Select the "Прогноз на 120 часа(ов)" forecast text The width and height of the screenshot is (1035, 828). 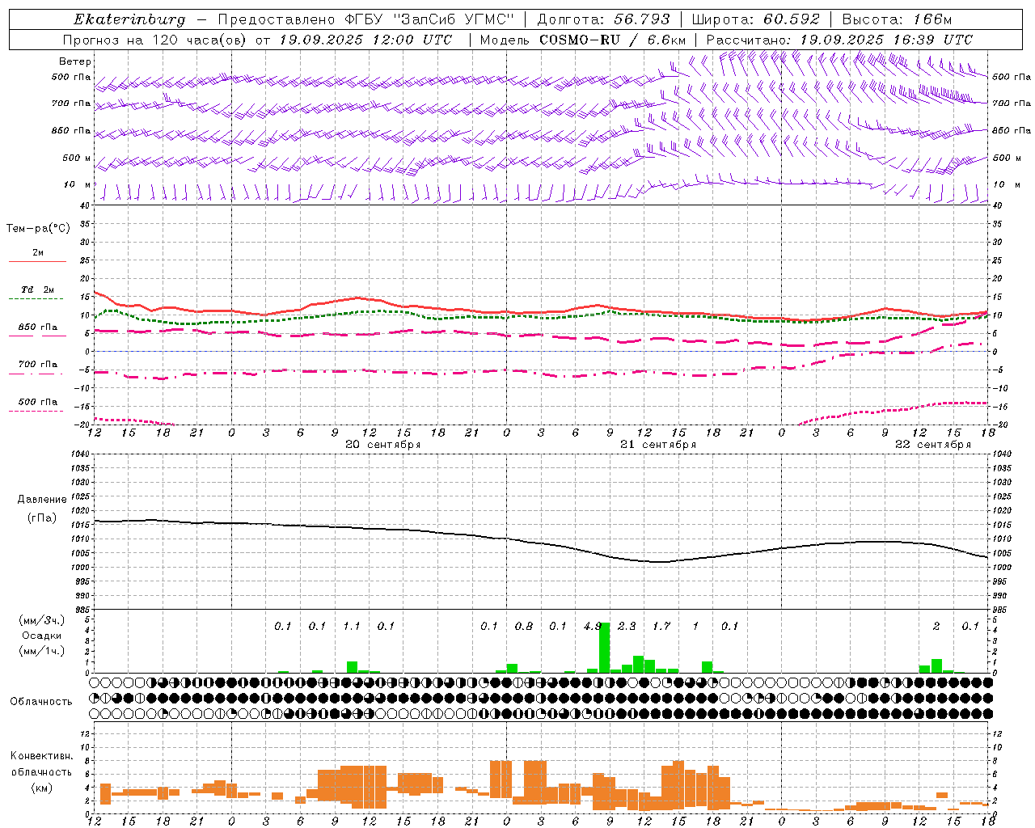pos(155,40)
